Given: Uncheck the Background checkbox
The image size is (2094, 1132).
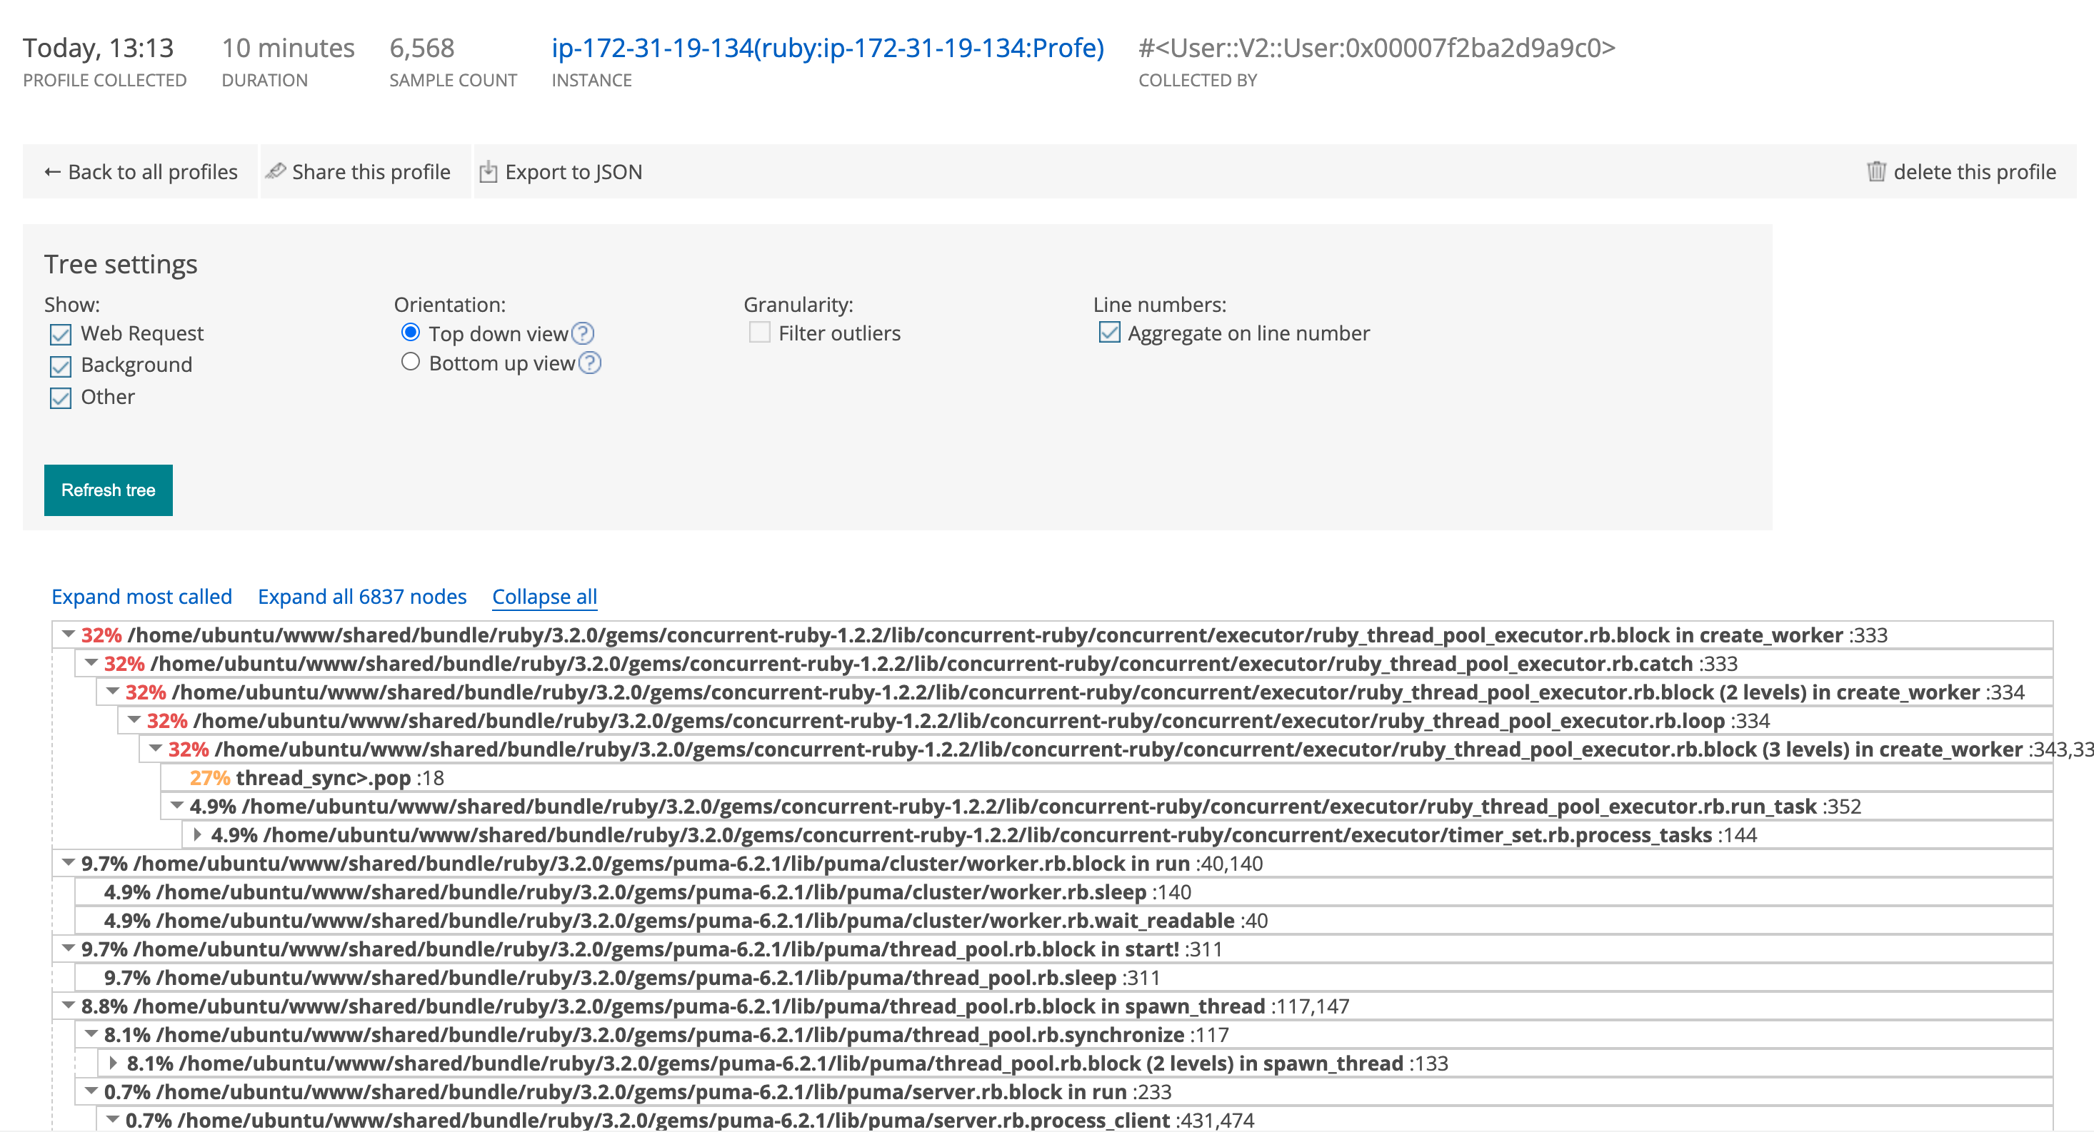Looking at the screenshot, I should click(x=61, y=365).
